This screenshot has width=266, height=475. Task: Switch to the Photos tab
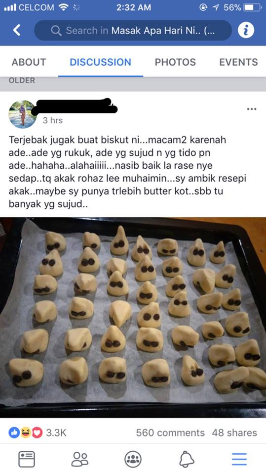[x=175, y=62]
